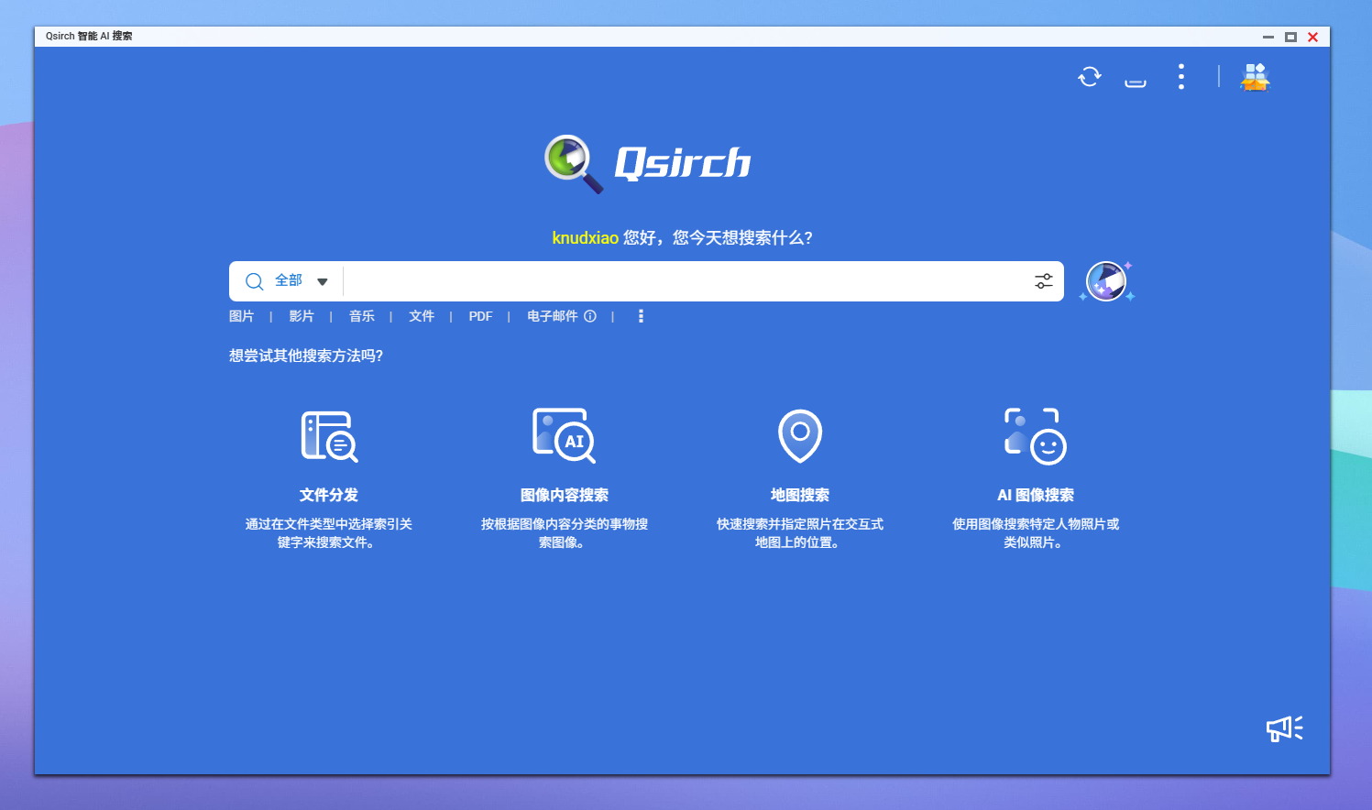The height and width of the screenshot is (810, 1372).
Task: Filter by 文件 type
Action: tap(422, 316)
